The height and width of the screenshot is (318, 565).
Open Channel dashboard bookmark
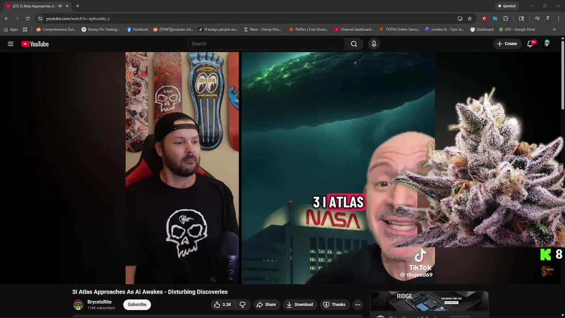pos(354,30)
